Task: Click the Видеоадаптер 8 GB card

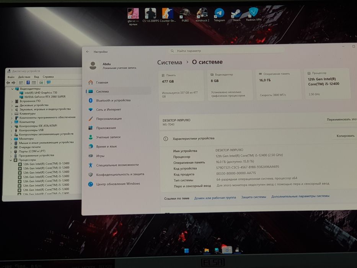Action: [x=230, y=85]
